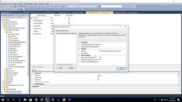The image size is (182, 102).
Task: Click the Open File folder icon in toolbar
Action: (x=10, y=7)
